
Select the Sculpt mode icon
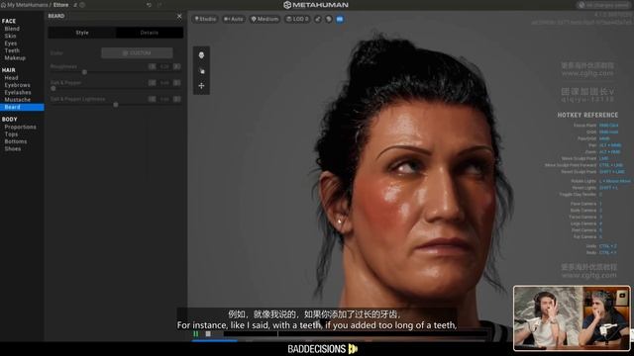(201, 71)
